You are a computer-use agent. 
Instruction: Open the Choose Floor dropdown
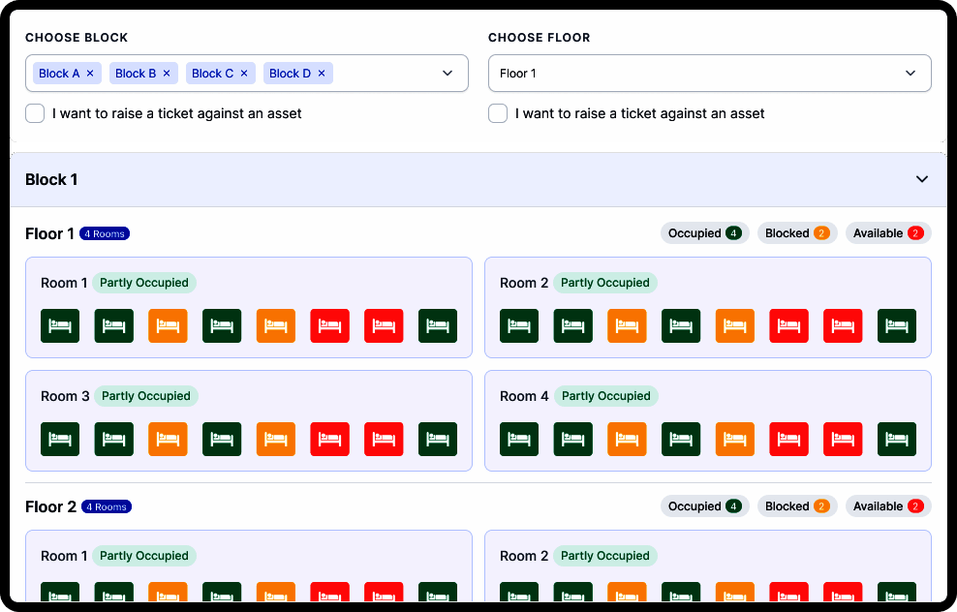[x=709, y=74]
